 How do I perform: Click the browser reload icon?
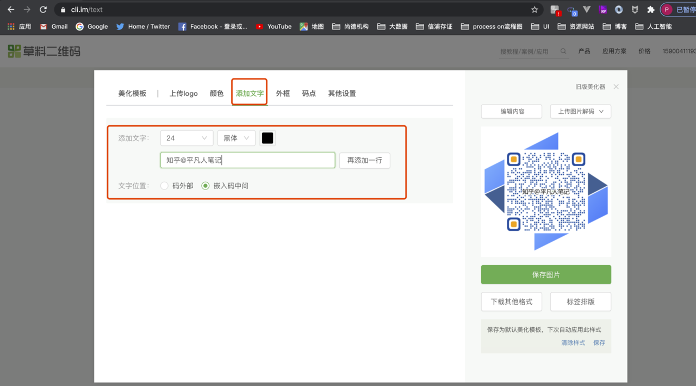pyautogui.click(x=43, y=10)
